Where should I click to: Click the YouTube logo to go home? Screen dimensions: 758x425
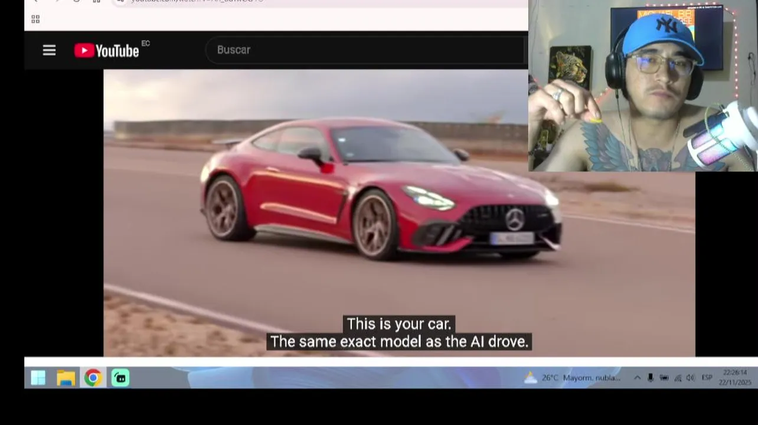tap(107, 51)
